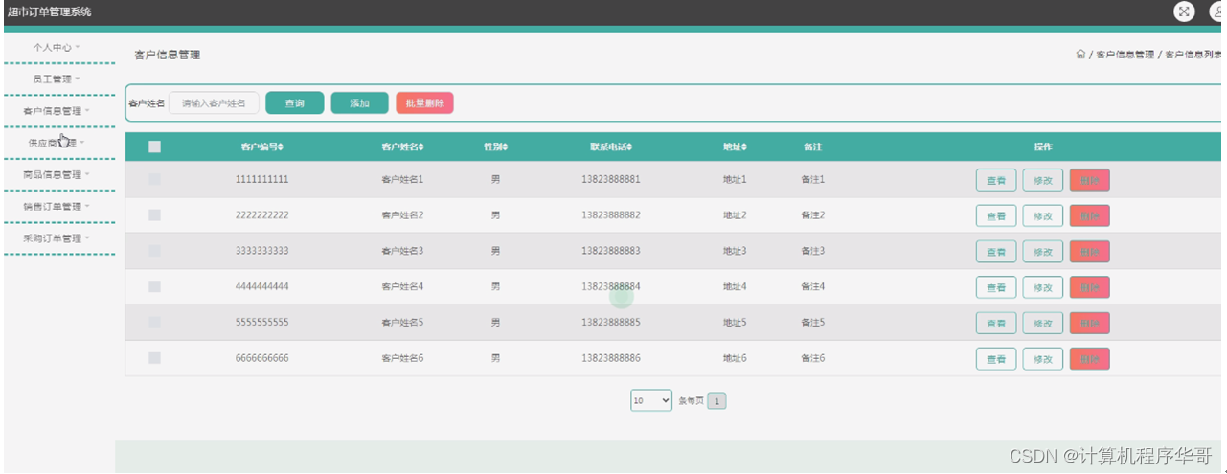Viewport: 1227px width, 474px height.
Task: Click 查看 for 客户姓名3 row
Action: point(996,252)
